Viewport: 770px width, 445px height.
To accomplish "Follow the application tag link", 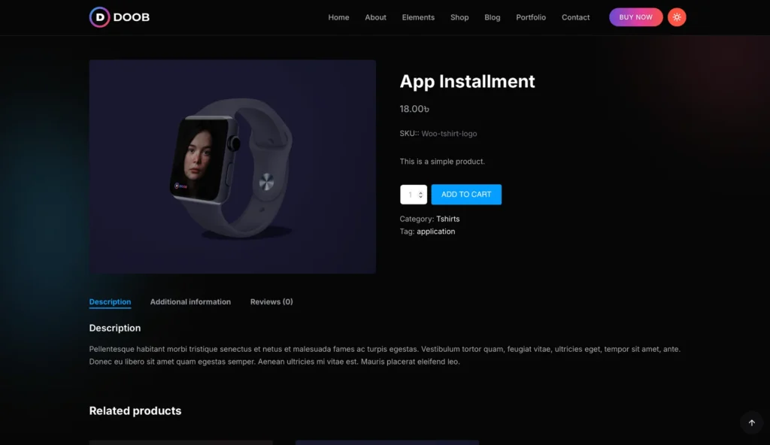I will click(435, 232).
